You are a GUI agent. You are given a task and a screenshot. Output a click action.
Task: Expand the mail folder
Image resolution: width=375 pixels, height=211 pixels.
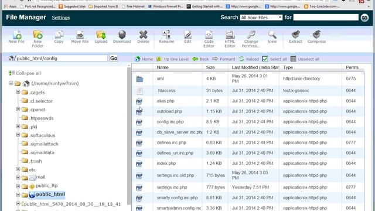click(x=18, y=178)
